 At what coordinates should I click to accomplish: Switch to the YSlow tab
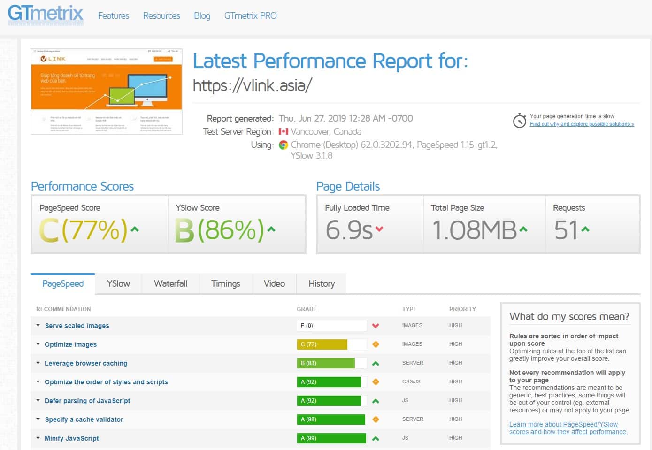pos(118,283)
